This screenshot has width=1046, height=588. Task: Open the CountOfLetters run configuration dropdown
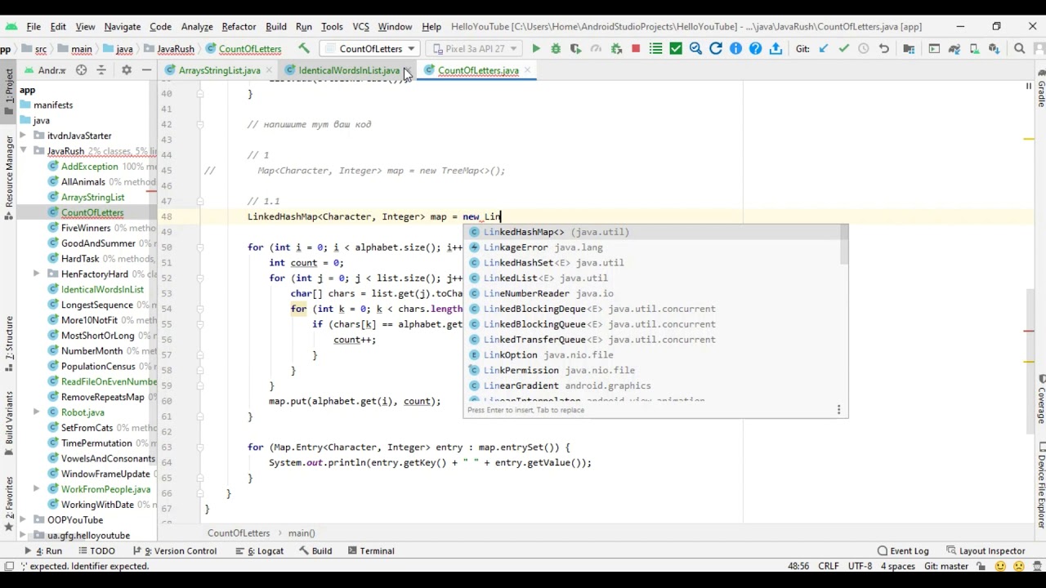370,49
